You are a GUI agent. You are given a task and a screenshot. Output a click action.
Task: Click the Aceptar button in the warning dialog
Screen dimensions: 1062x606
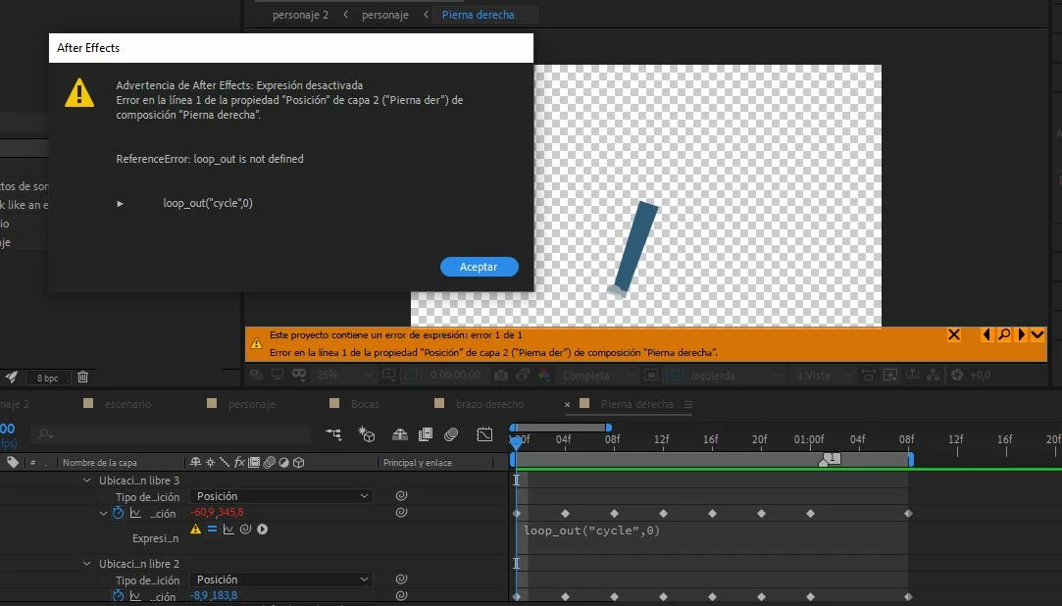click(x=479, y=267)
